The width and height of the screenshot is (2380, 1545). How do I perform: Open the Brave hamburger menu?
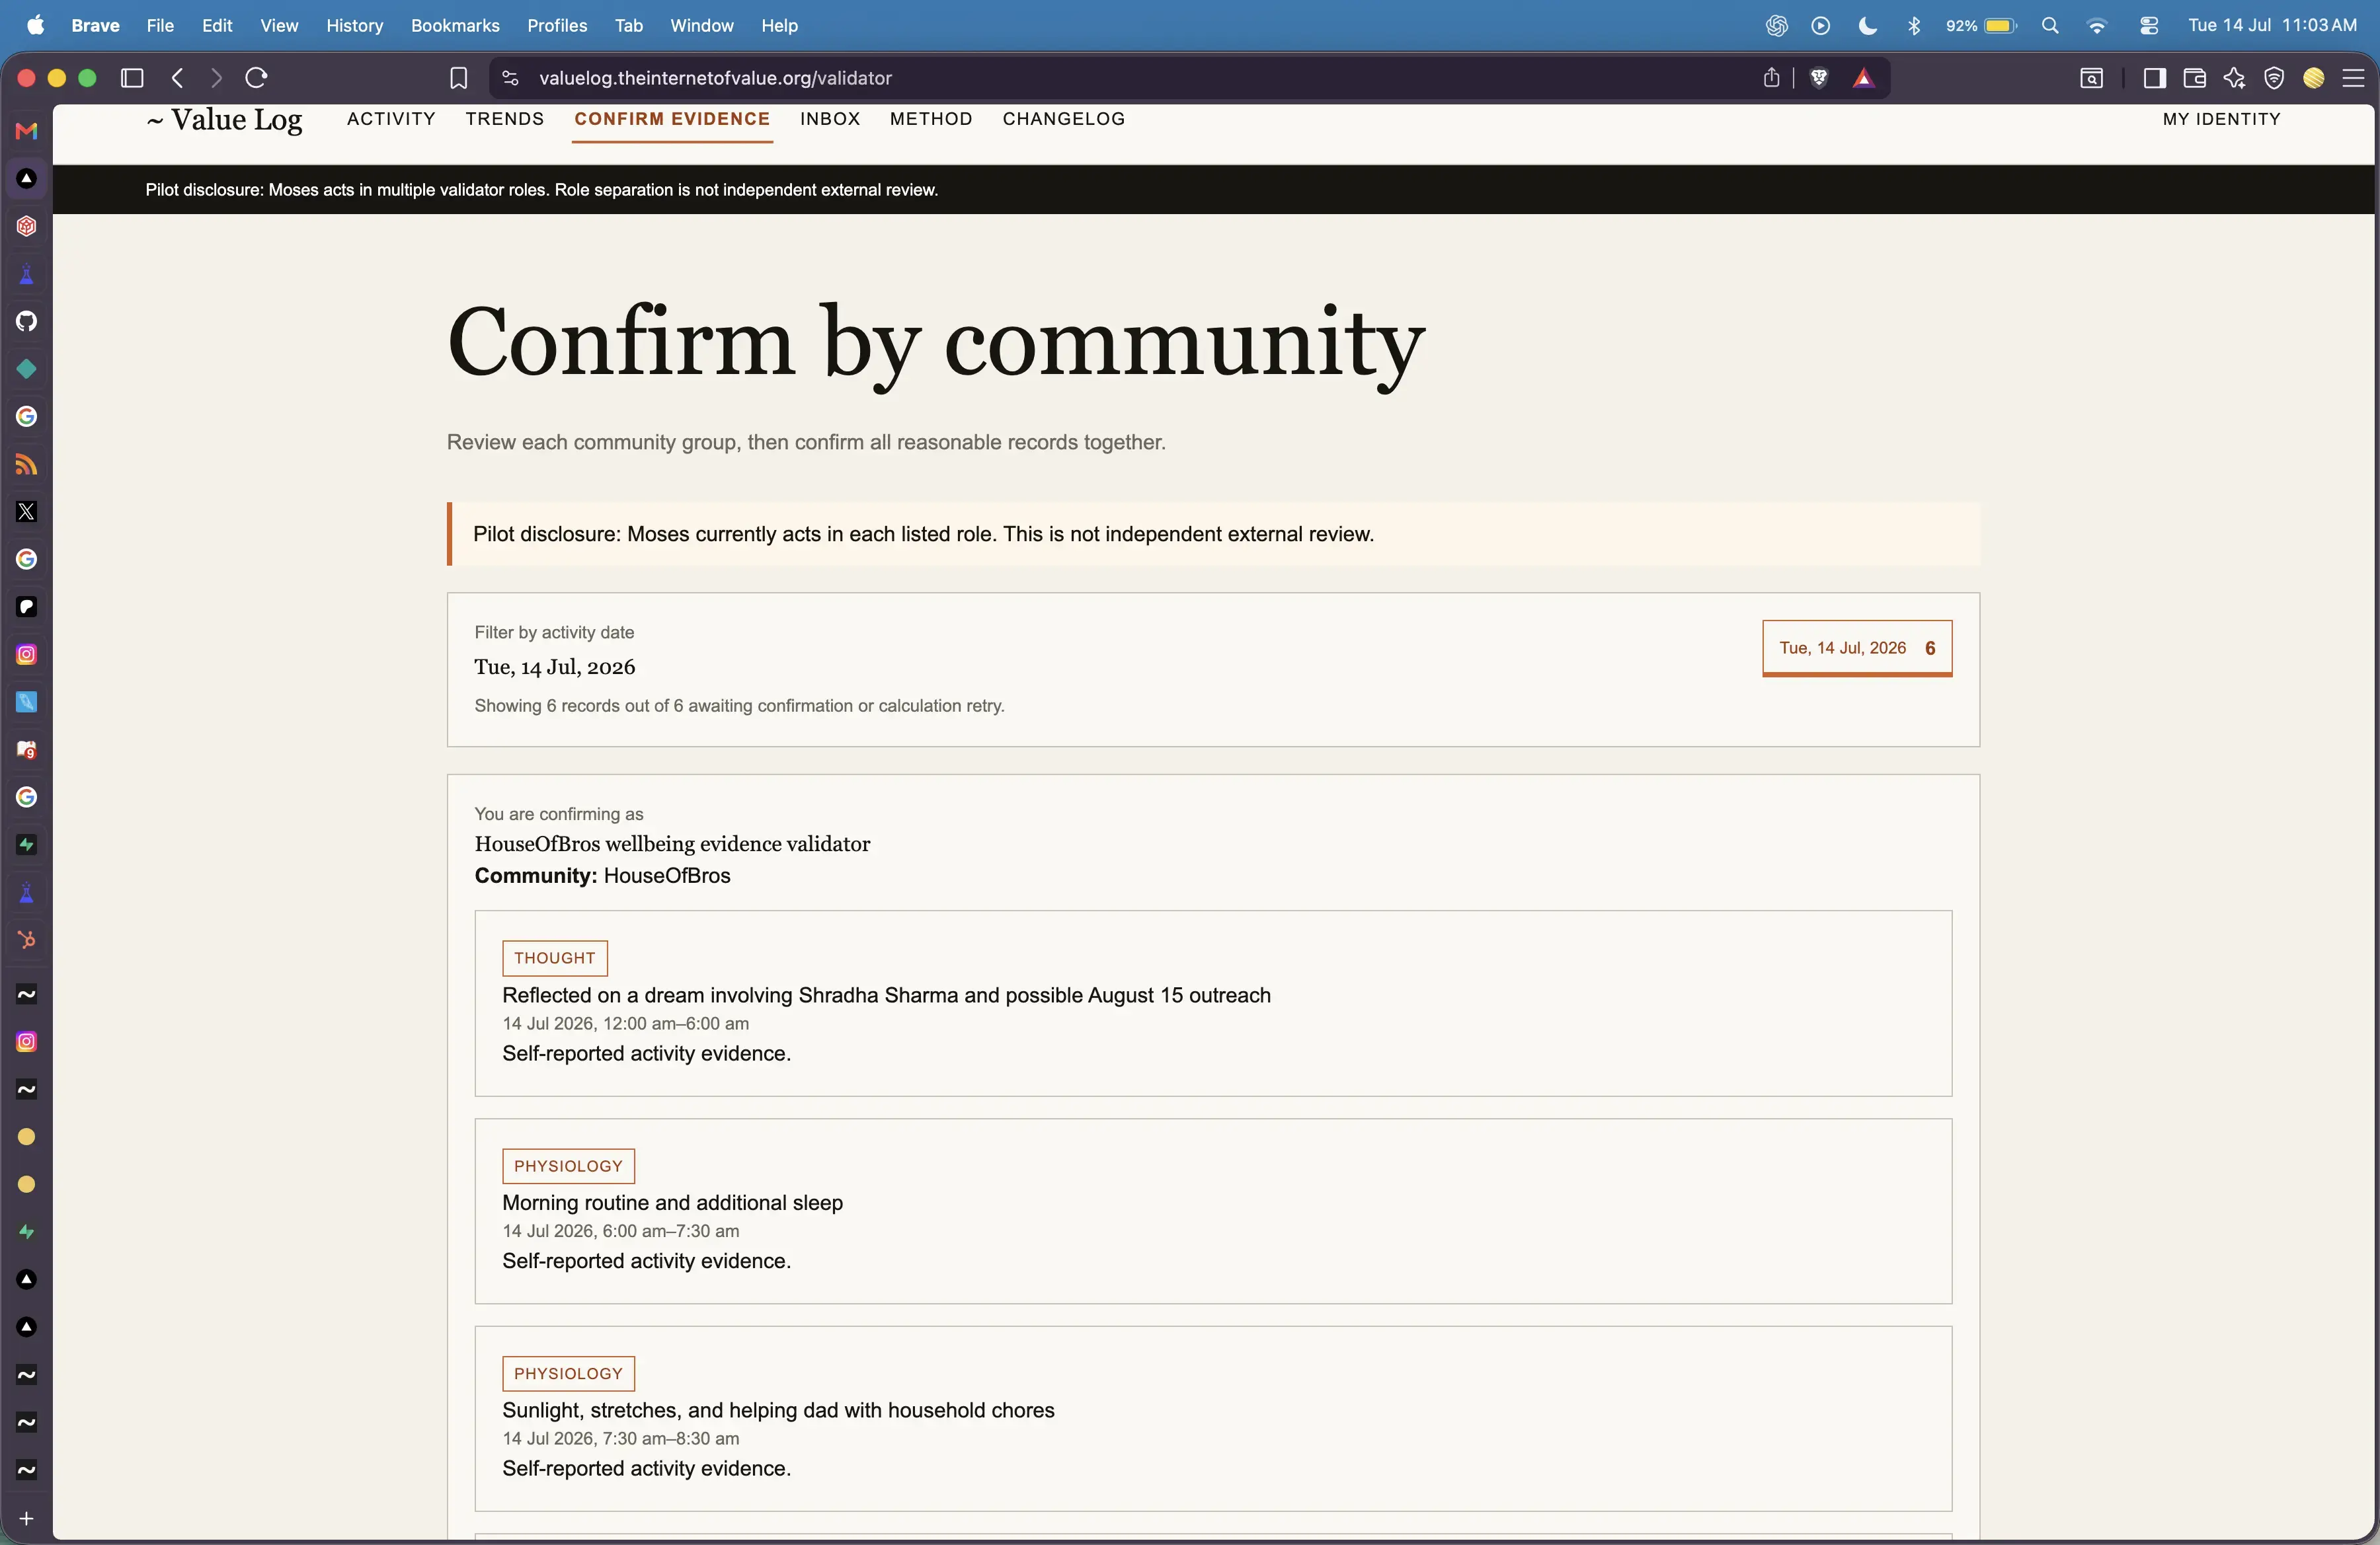click(2353, 78)
